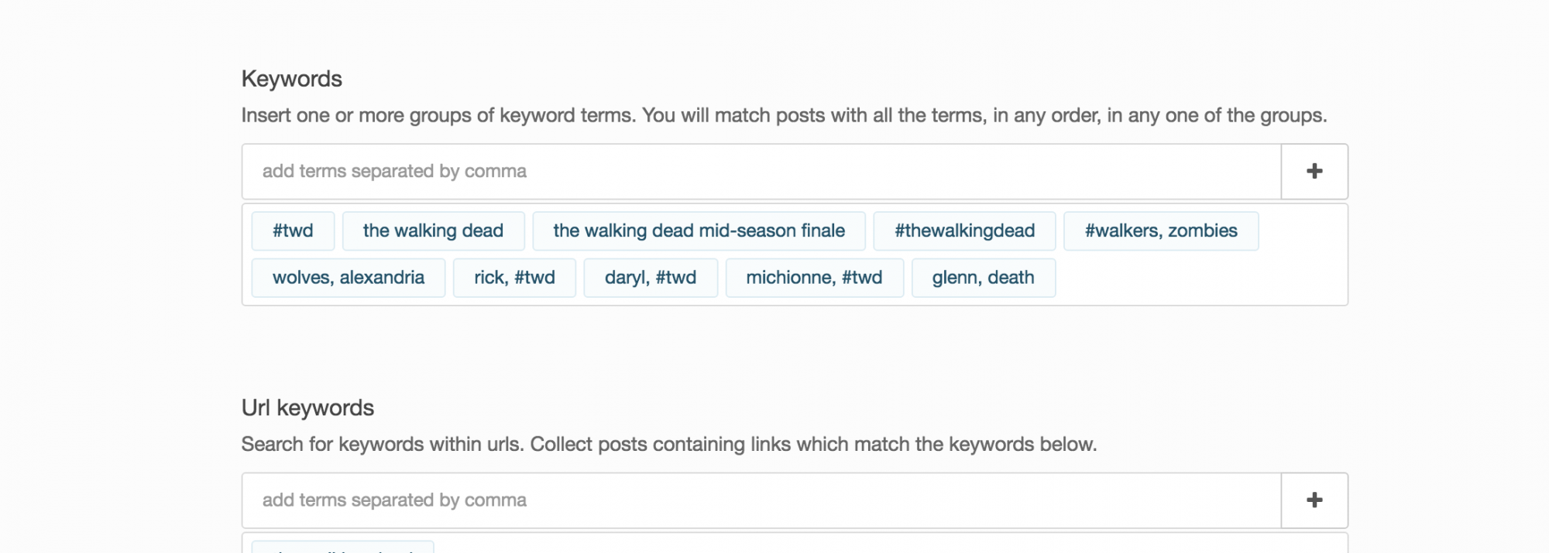This screenshot has height=553, width=1549.
Task: Click the plus icon for Url keywords
Action: pyautogui.click(x=1314, y=500)
